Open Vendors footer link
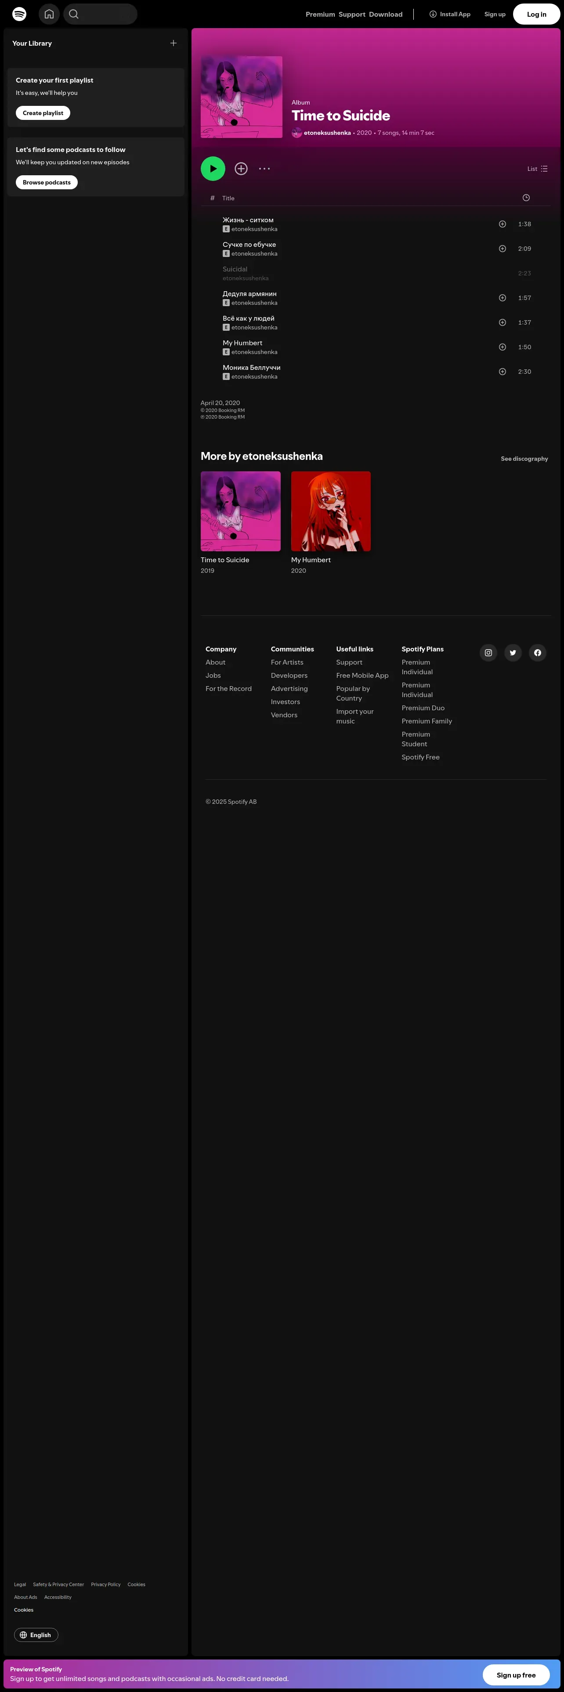Image resolution: width=564 pixels, height=1692 pixels. coord(284,715)
